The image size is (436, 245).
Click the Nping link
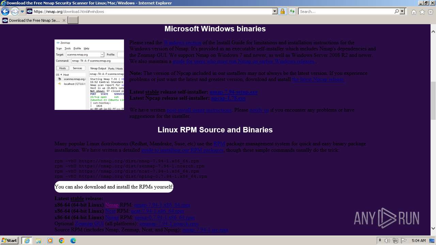pyautogui.click(x=112, y=217)
